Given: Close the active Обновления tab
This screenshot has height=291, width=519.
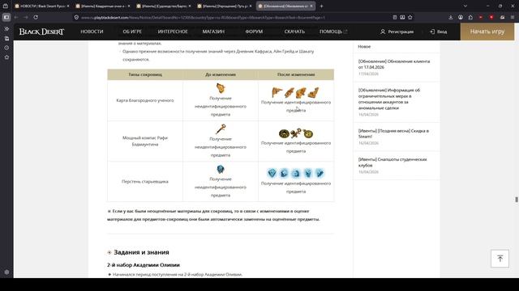Looking at the screenshot, I should coord(311,6).
